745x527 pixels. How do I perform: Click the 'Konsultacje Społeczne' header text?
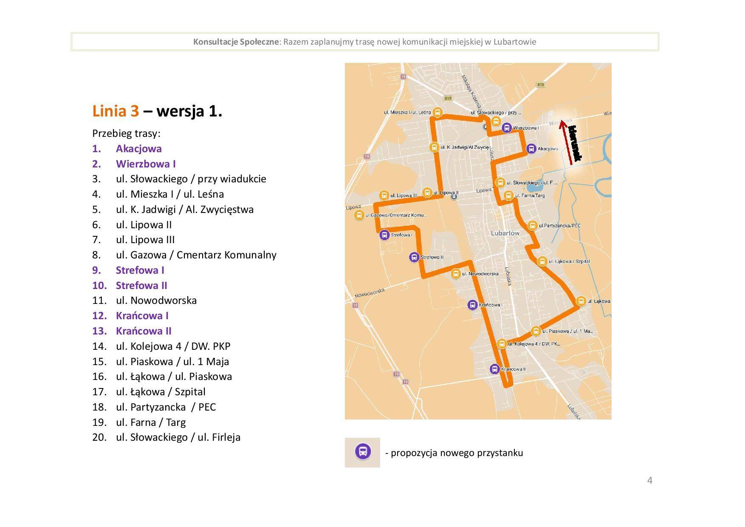coord(236,42)
